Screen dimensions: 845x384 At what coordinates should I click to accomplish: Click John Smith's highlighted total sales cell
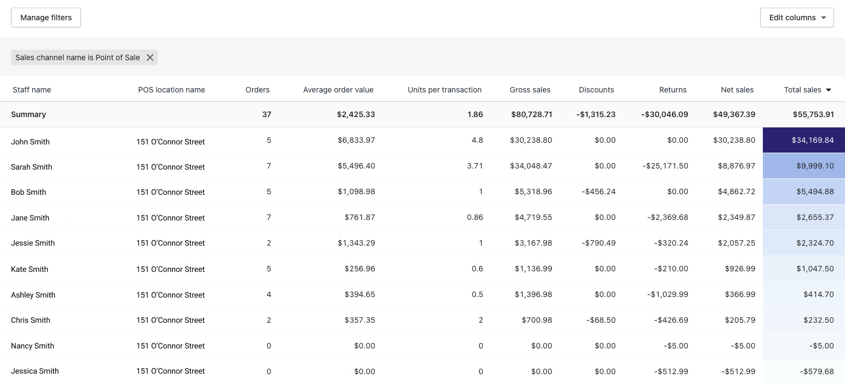[803, 140]
